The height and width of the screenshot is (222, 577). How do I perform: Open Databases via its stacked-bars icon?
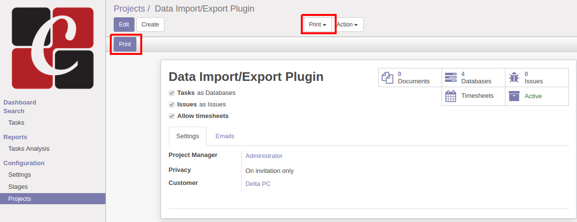451,78
